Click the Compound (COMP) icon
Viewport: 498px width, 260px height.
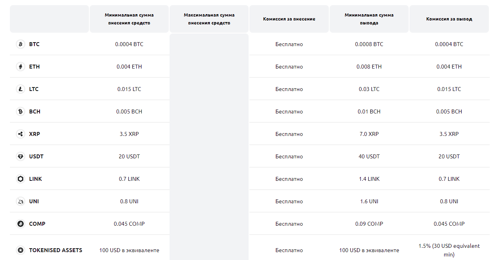point(21,224)
